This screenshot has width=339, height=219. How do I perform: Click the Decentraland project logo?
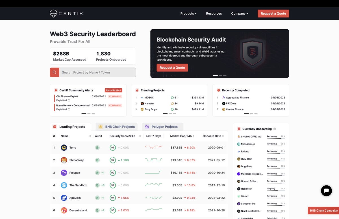pyautogui.click(x=64, y=210)
